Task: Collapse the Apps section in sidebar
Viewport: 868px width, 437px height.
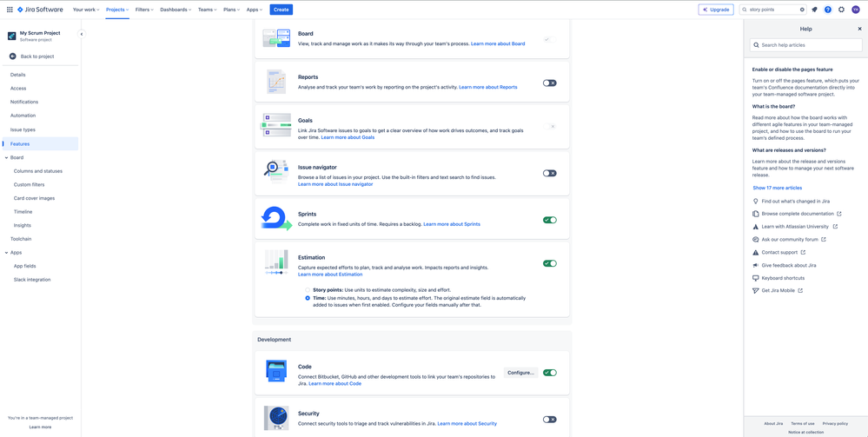Action: (6, 253)
